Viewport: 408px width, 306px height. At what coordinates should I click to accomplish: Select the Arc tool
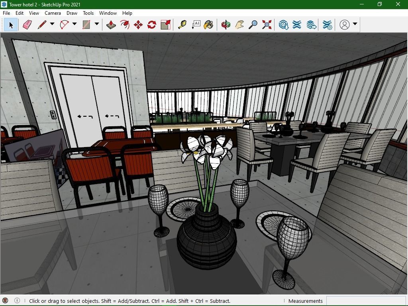click(64, 25)
